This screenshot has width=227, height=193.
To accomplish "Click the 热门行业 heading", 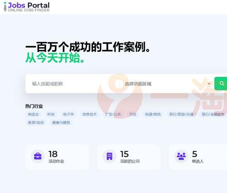I will click(x=34, y=106).
